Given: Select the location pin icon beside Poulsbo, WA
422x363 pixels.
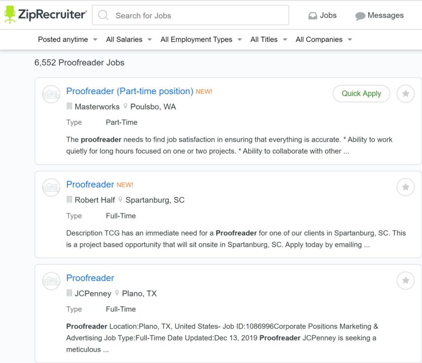Looking at the screenshot, I should point(126,107).
